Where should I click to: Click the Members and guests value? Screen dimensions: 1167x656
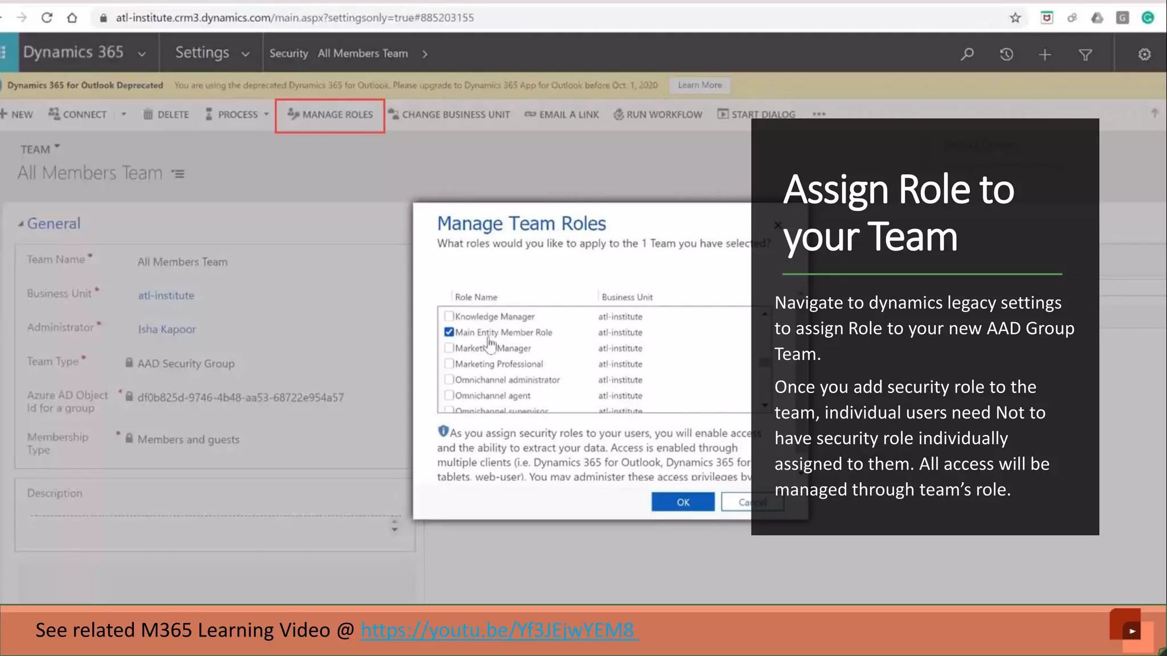pos(188,440)
